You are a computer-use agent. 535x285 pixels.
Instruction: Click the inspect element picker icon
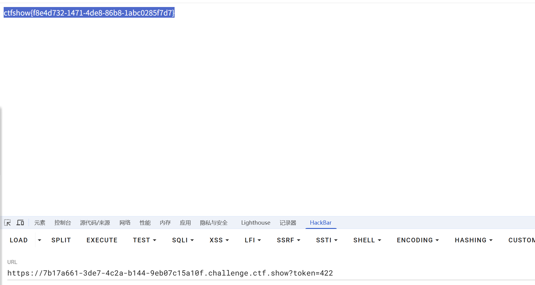point(7,223)
